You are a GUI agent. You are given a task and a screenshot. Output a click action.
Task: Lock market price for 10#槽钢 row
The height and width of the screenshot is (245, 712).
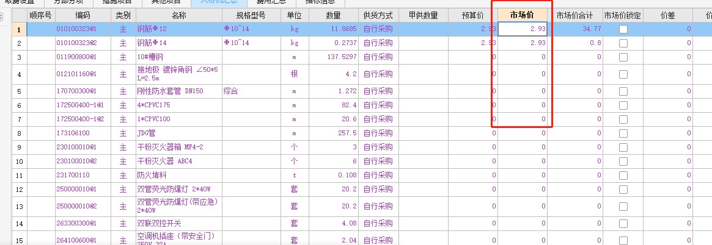coord(623,57)
